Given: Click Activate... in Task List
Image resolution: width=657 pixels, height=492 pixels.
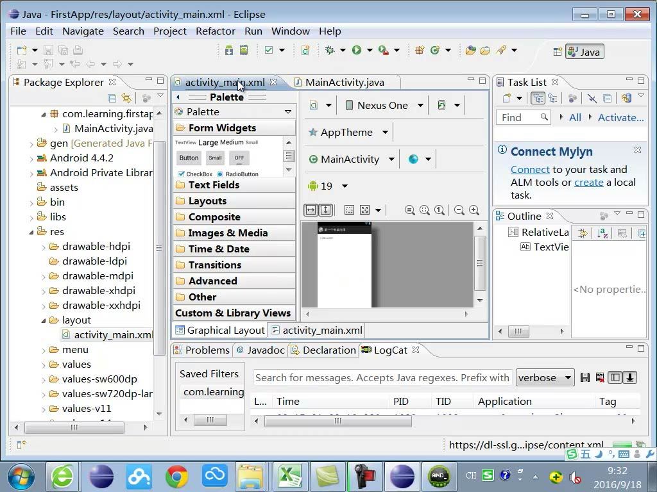Looking at the screenshot, I should point(620,118).
